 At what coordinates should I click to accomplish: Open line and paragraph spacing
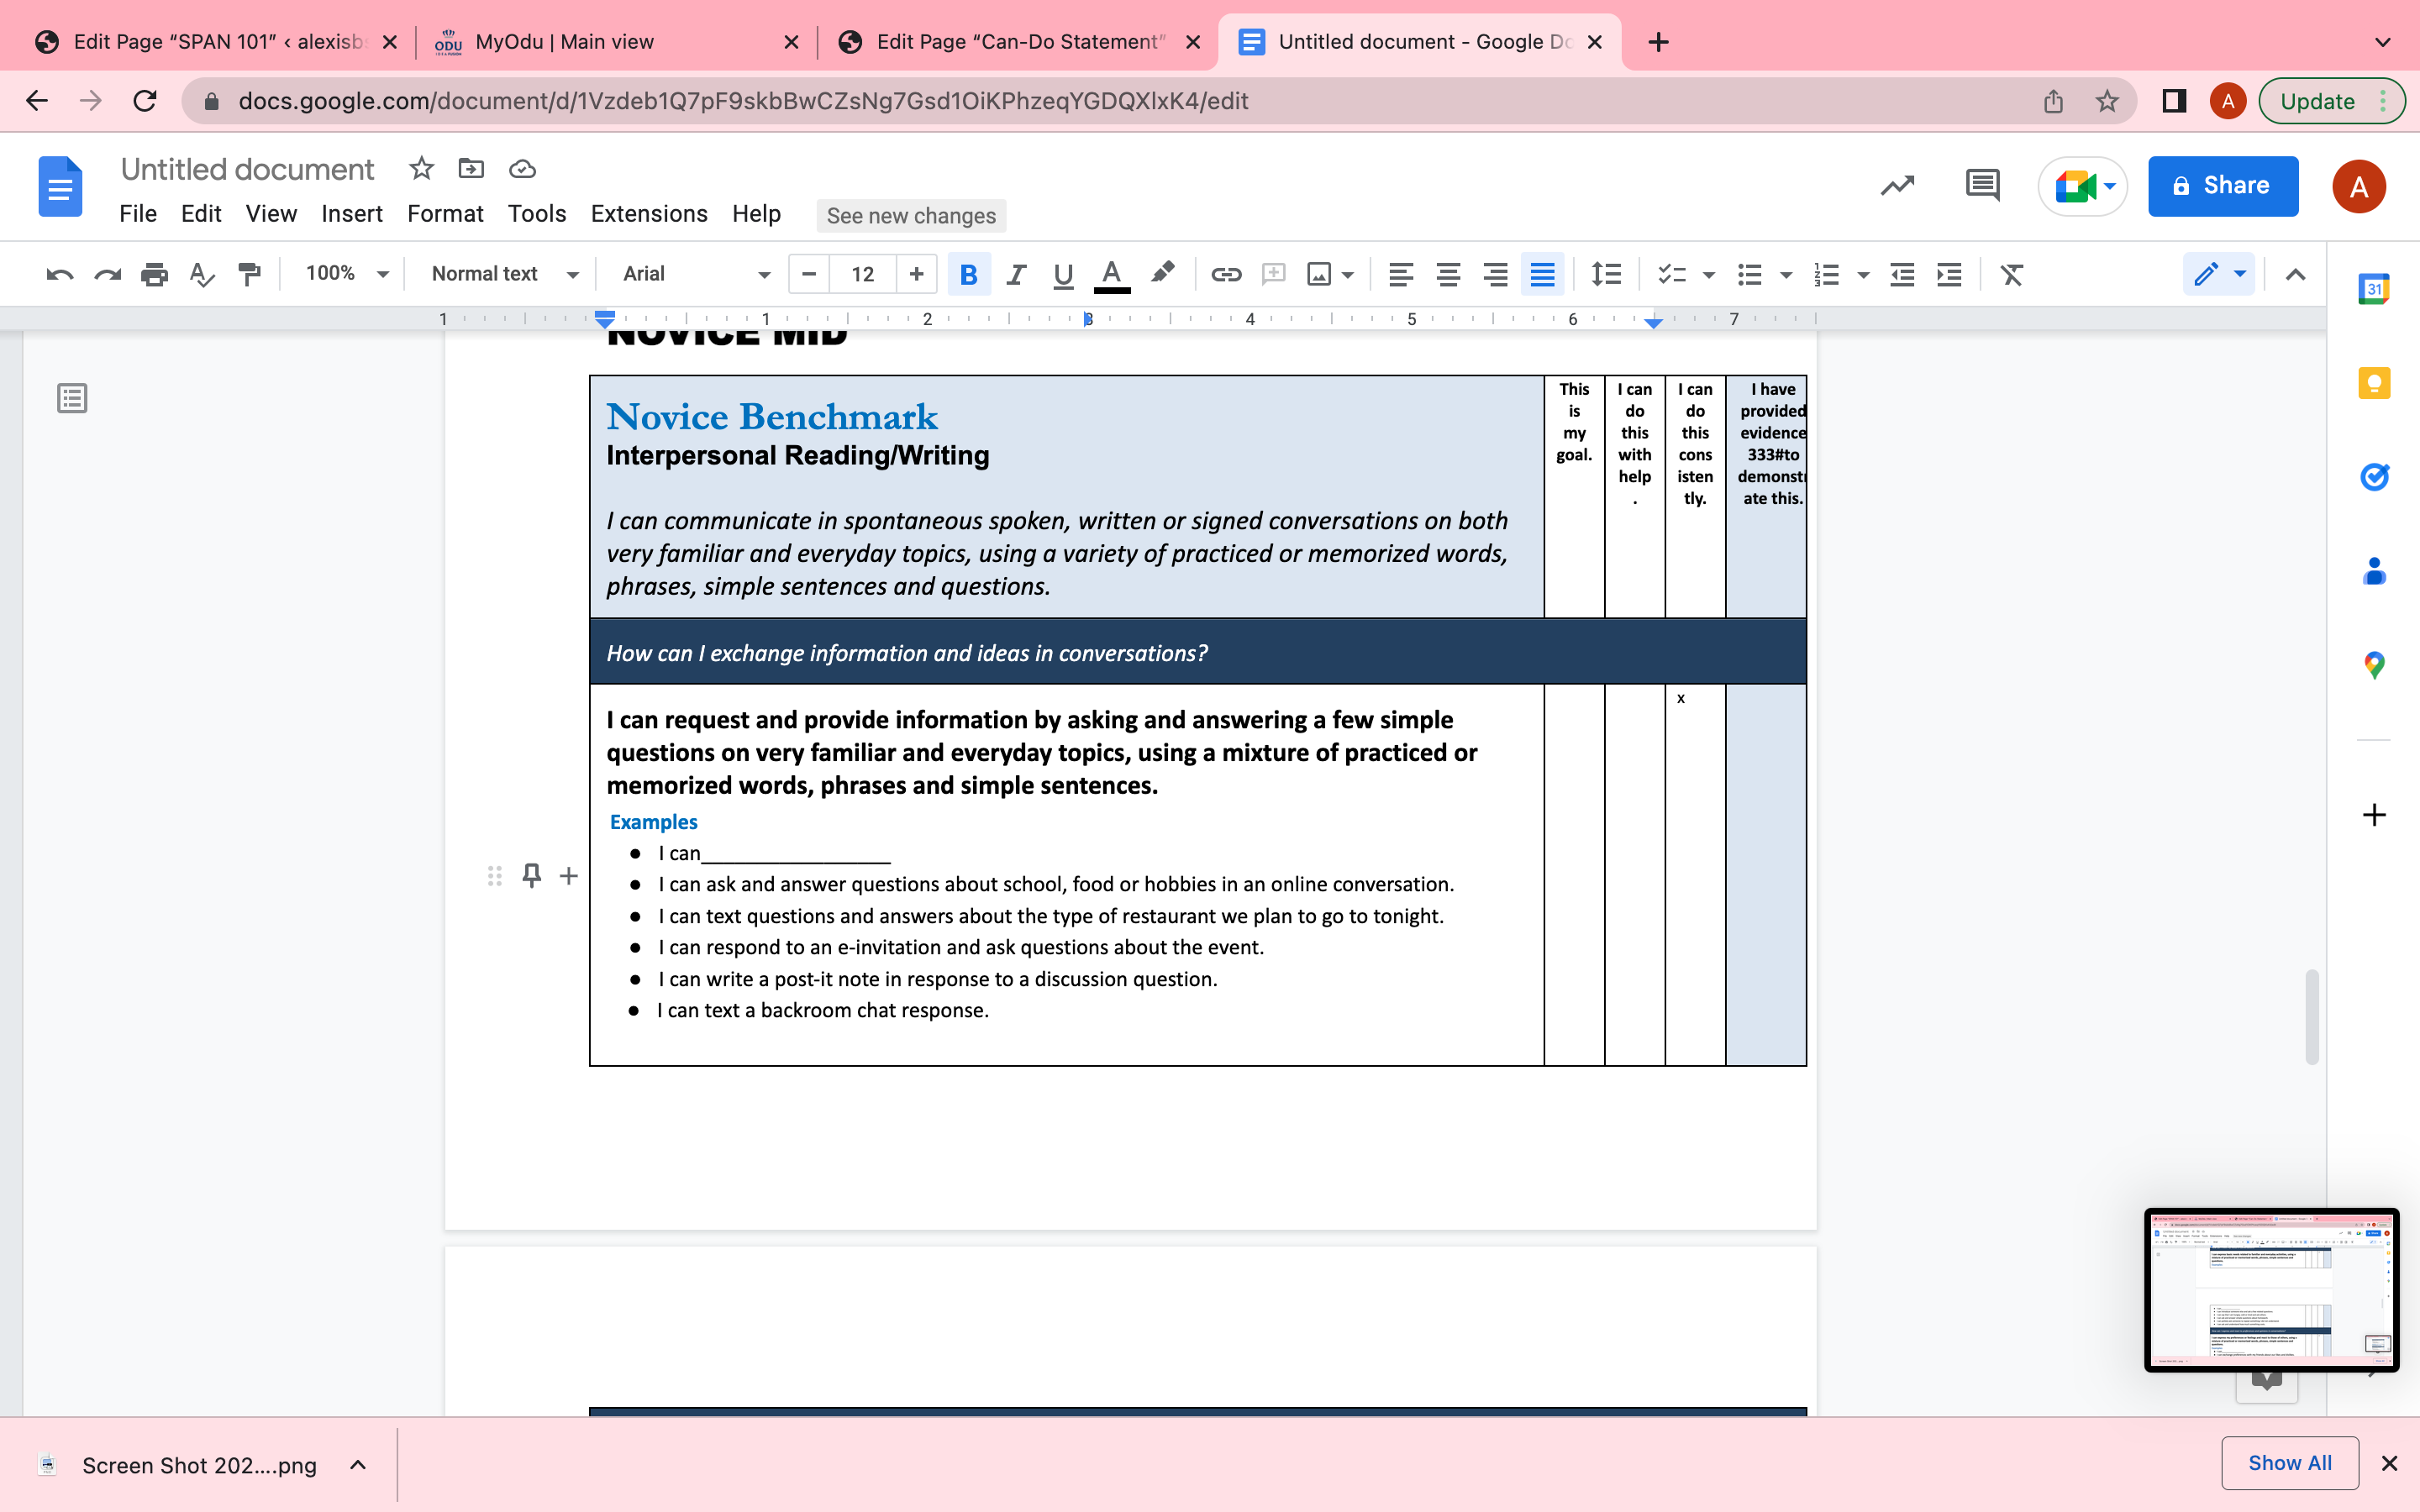point(1606,274)
